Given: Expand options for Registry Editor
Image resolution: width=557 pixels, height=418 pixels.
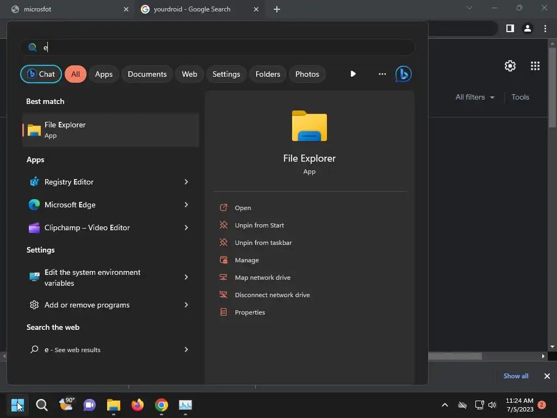Looking at the screenshot, I should tap(186, 182).
